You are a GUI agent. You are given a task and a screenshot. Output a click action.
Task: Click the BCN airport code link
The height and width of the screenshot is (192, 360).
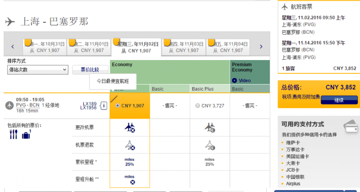(x=35, y=105)
